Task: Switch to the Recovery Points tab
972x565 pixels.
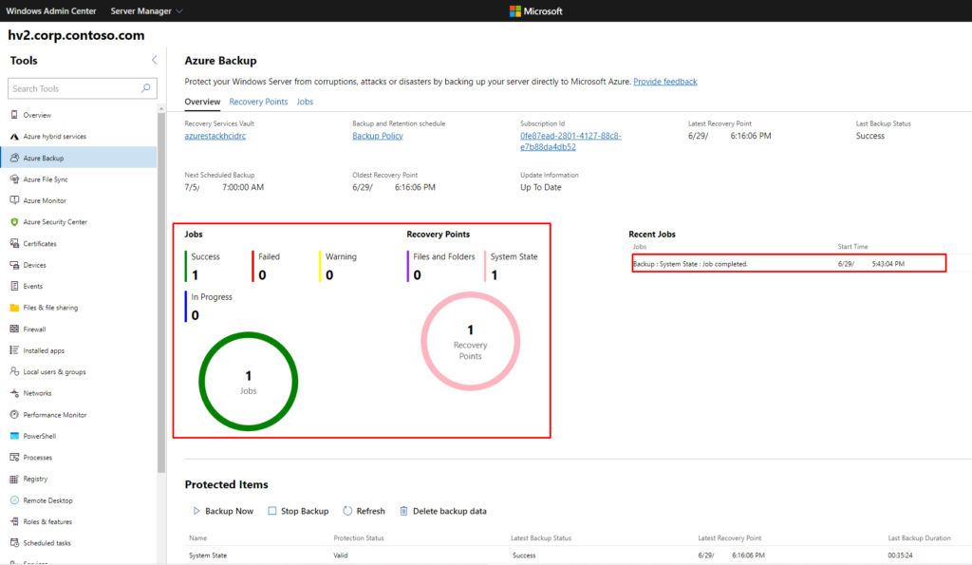Action: point(258,102)
